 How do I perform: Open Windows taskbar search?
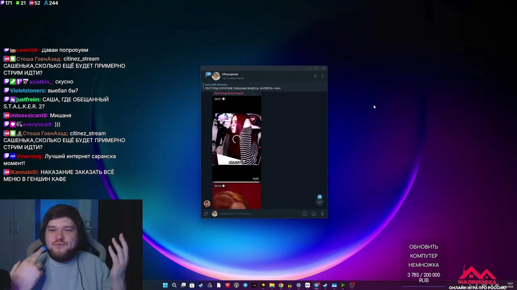click(174, 285)
